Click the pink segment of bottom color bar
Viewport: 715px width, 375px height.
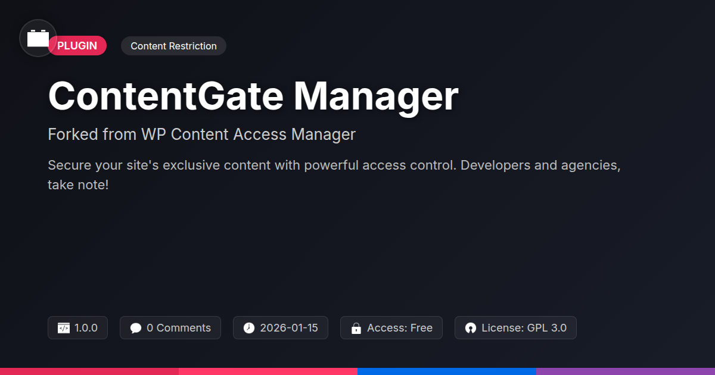coord(268,371)
